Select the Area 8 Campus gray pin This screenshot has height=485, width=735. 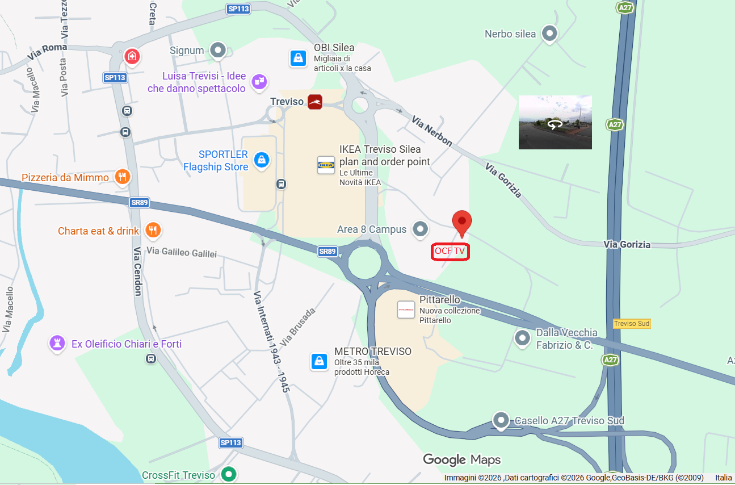click(x=420, y=229)
